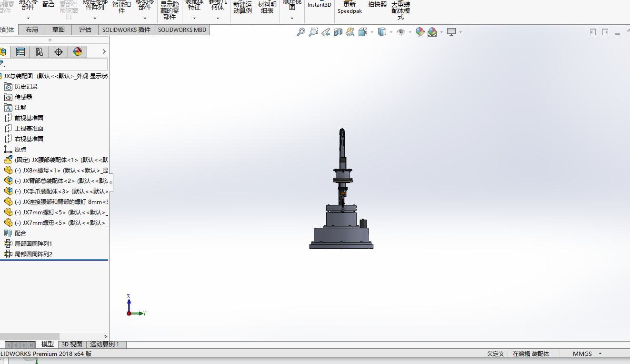Toggle Hide All Types visibility
Image resolution: width=630 pixels, height=364 pixels.
click(401, 32)
